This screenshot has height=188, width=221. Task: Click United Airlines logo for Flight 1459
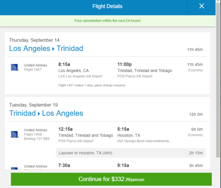(15, 134)
